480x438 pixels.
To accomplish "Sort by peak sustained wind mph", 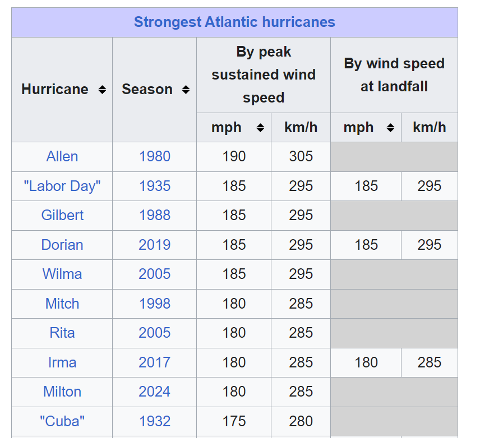I will (x=261, y=128).
